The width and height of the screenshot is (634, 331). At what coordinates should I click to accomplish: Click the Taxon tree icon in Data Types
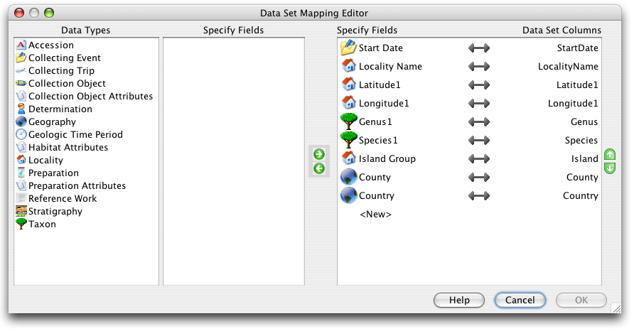pos(21,224)
